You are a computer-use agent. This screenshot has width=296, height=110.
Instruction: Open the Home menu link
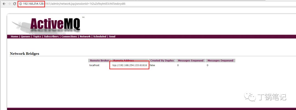point(14,36)
